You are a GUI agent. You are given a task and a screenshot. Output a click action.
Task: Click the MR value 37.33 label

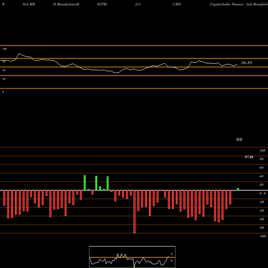pos(249,157)
